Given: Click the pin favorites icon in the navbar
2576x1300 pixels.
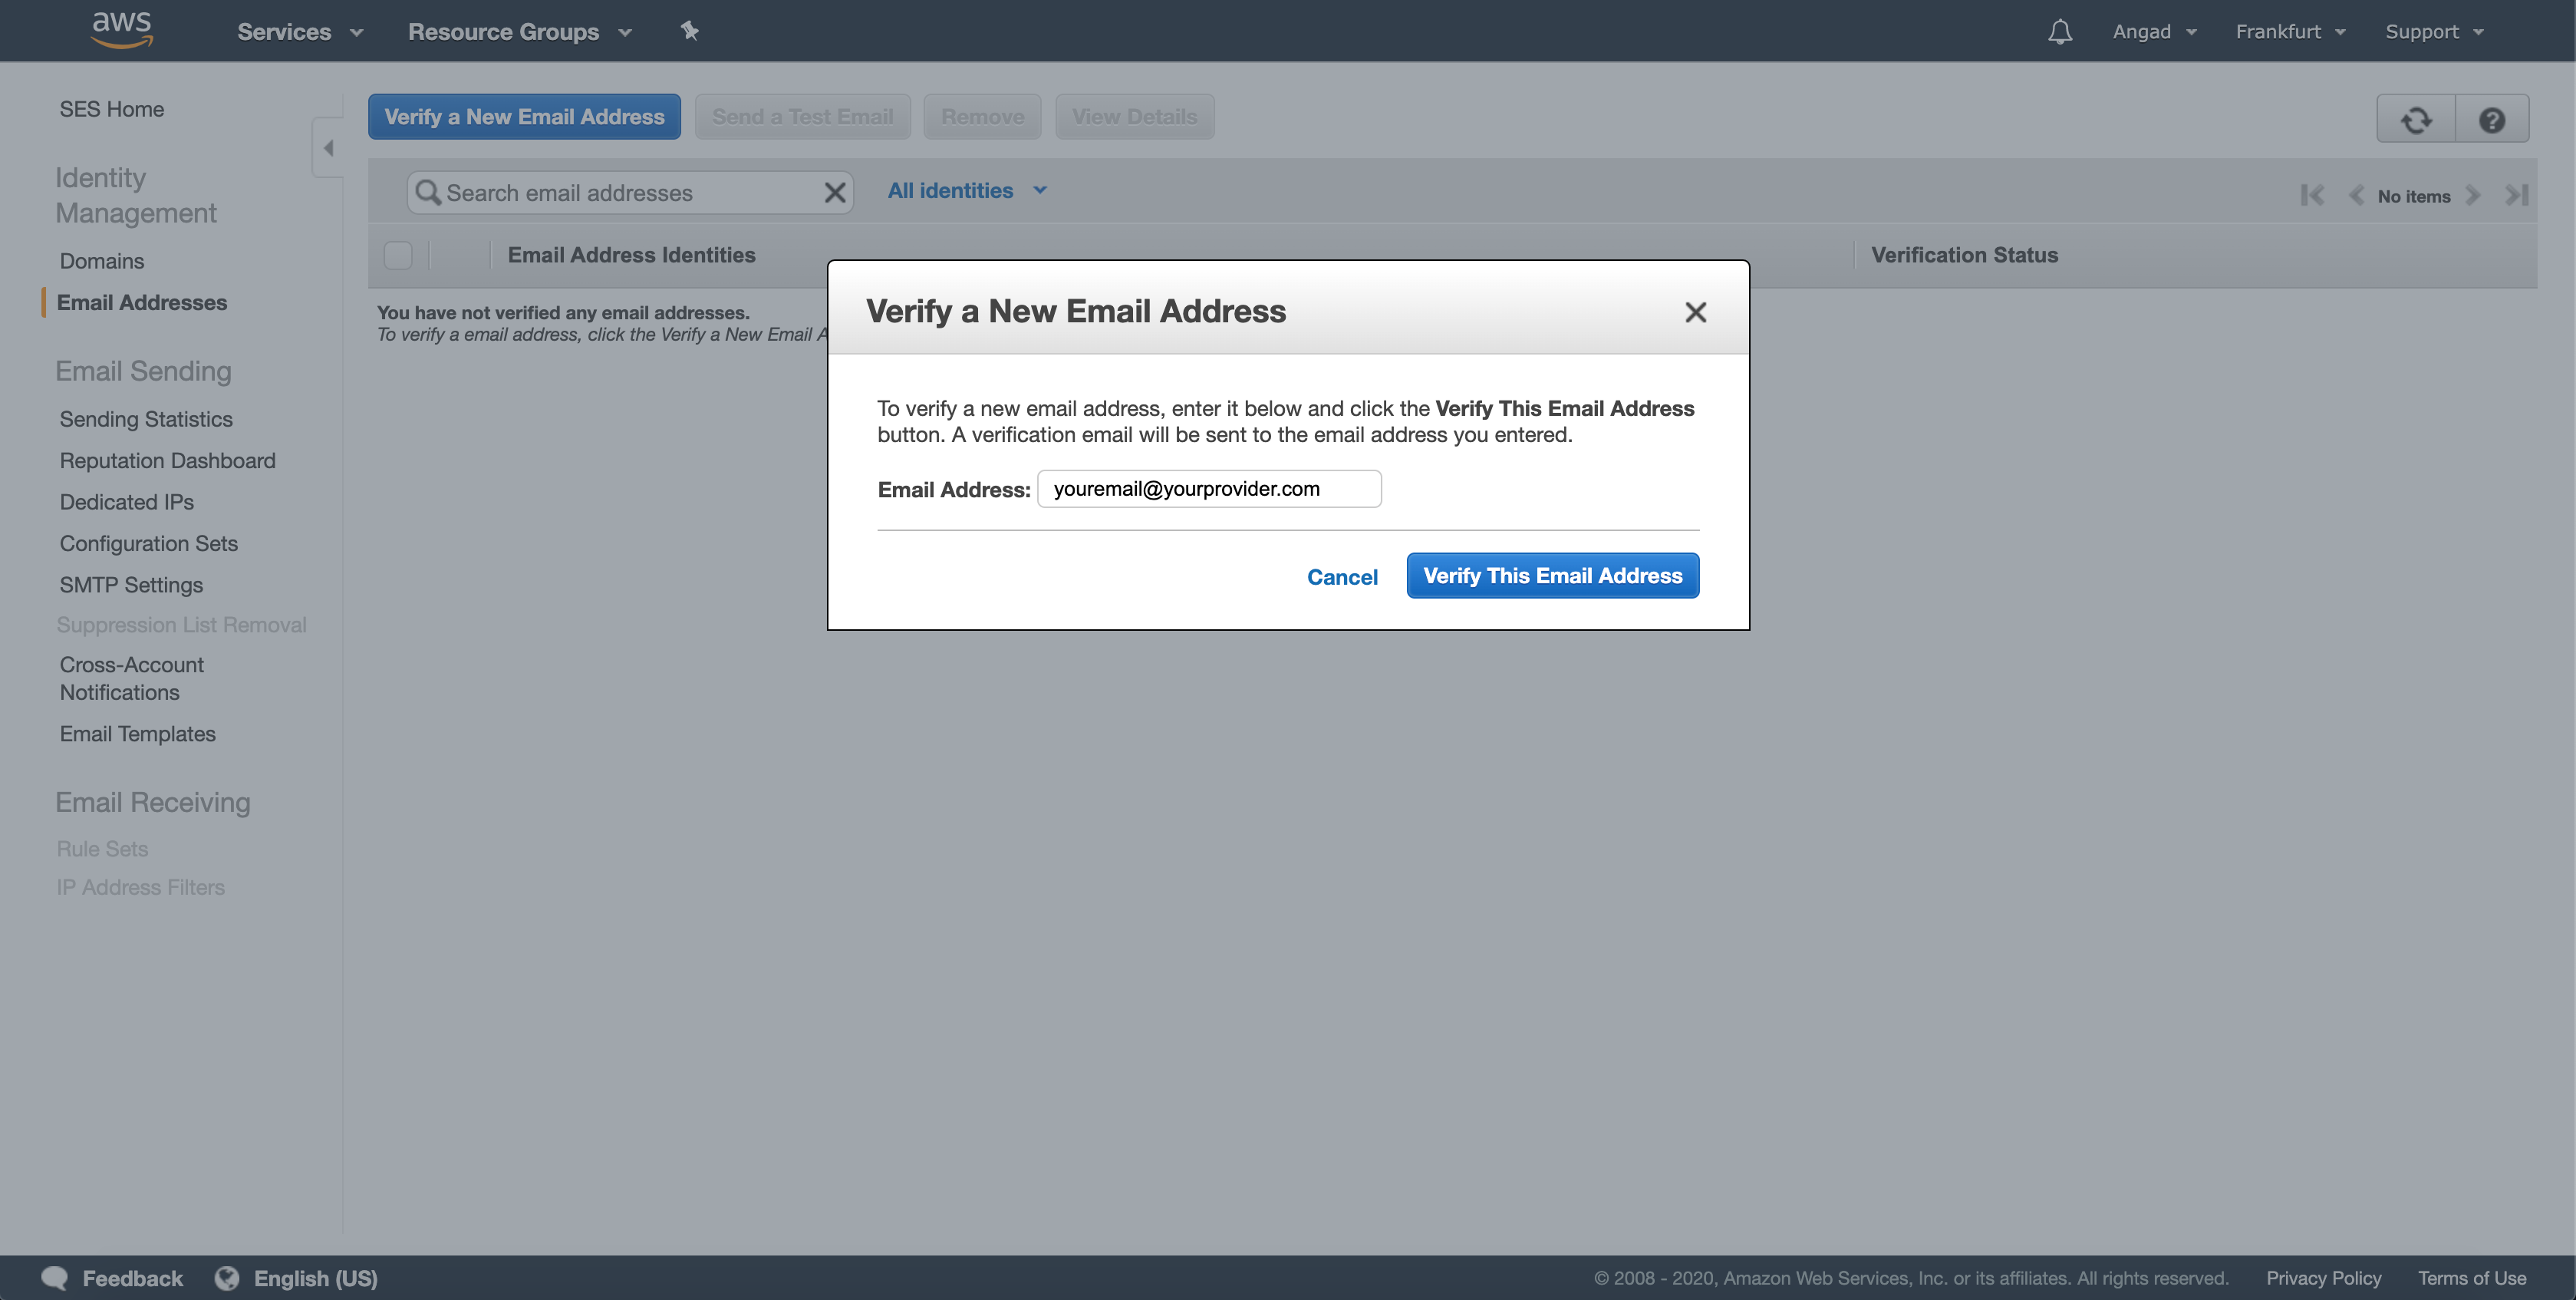Looking at the screenshot, I should [x=689, y=31].
